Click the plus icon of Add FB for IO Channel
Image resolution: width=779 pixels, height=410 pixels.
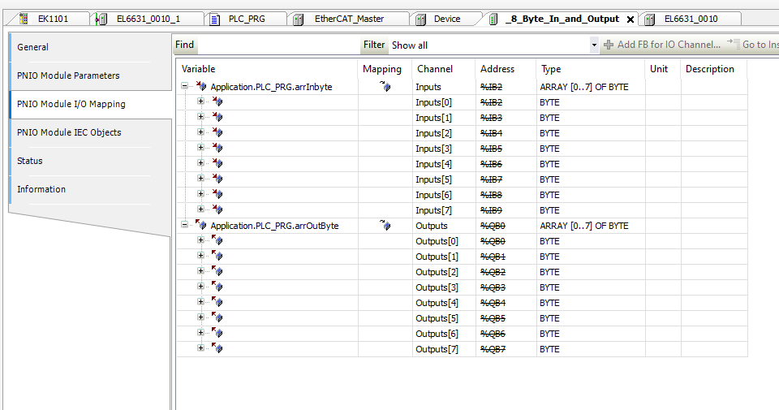pyautogui.click(x=608, y=45)
